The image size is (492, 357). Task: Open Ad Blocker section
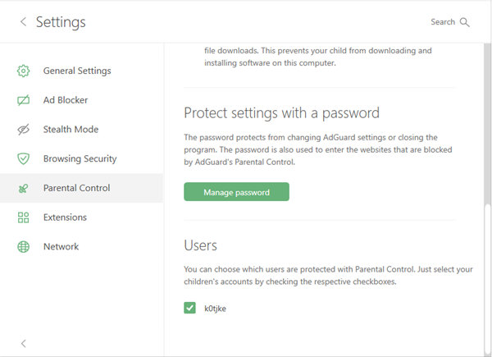pos(81,100)
